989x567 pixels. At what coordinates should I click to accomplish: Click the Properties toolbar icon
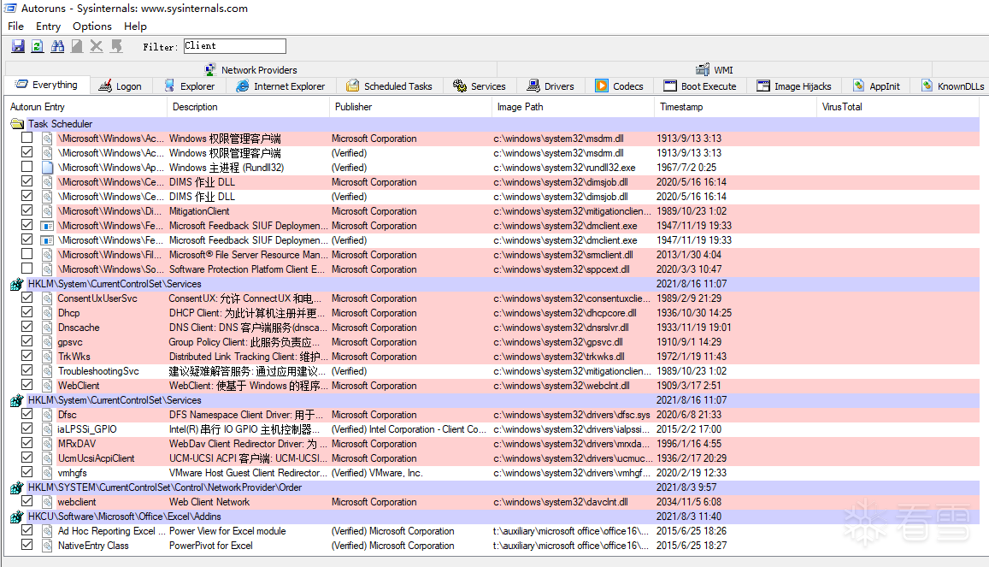[77, 46]
